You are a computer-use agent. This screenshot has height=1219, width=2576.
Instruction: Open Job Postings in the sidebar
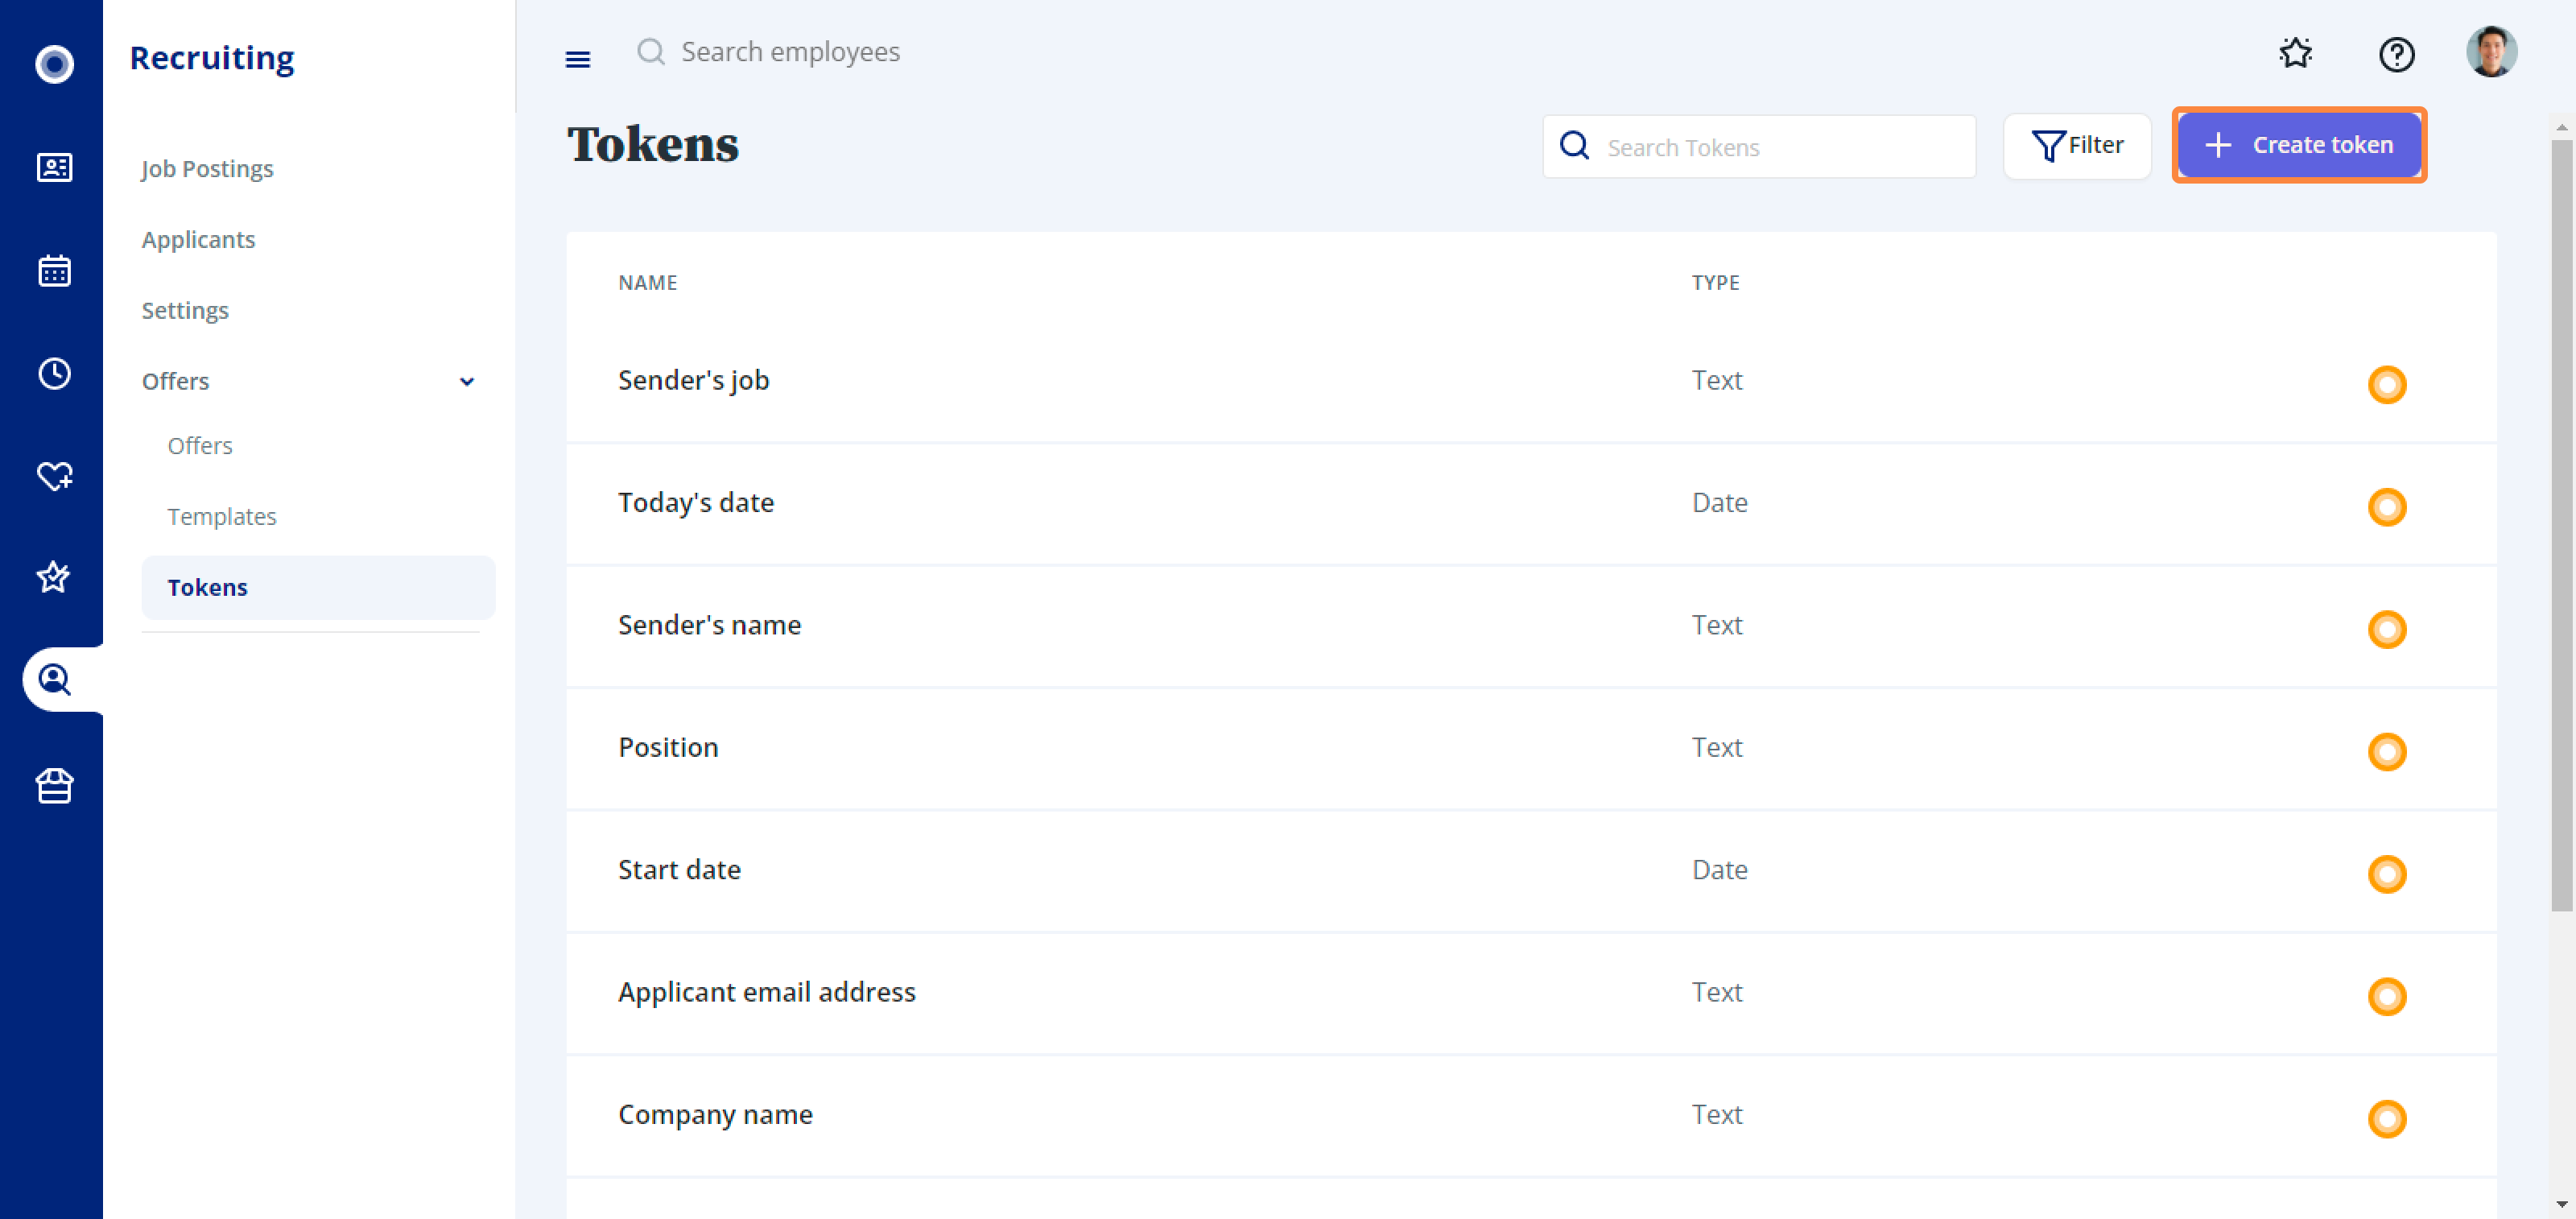coord(207,168)
